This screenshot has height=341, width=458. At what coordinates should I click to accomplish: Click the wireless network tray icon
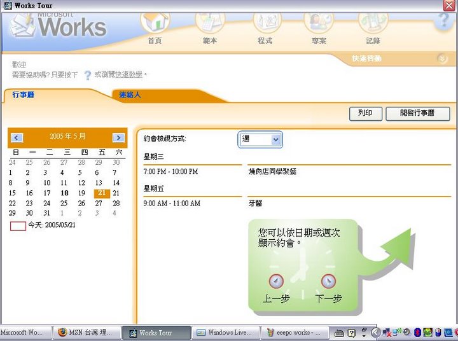point(396,332)
